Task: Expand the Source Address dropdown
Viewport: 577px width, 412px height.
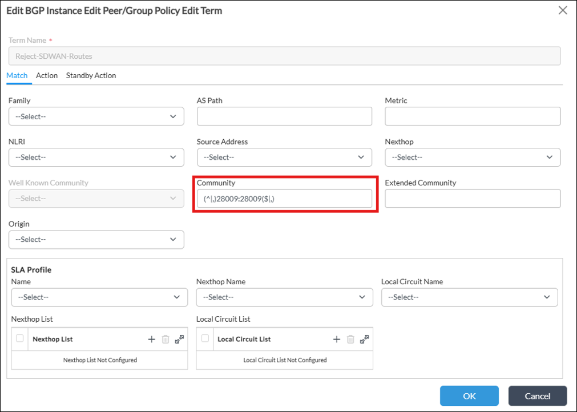Action: [284, 157]
